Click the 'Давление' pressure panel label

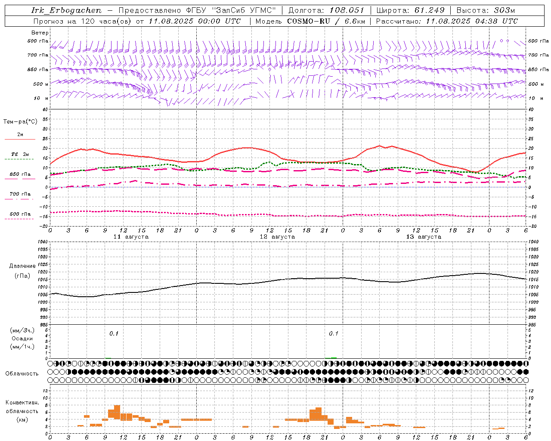coord(22,266)
